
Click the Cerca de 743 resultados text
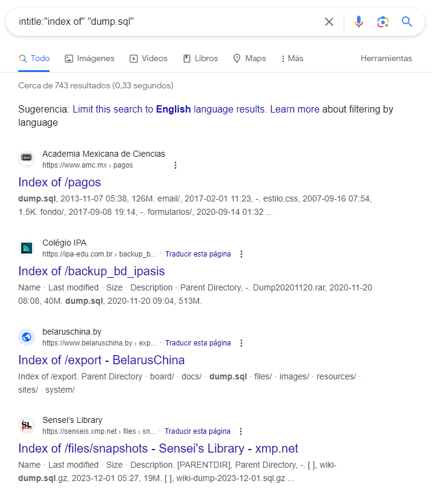[x=96, y=86]
